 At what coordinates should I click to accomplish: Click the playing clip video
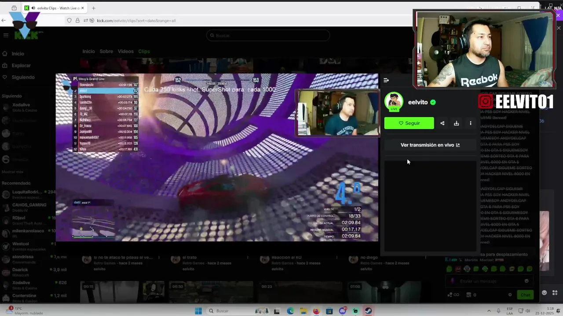[217, 157]
